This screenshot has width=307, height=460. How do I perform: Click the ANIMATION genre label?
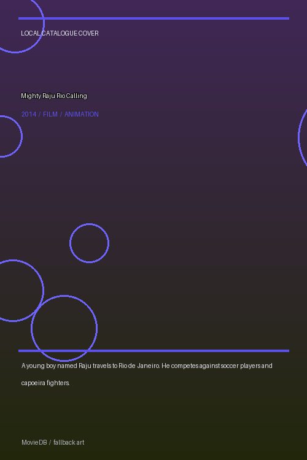(82, 114)
